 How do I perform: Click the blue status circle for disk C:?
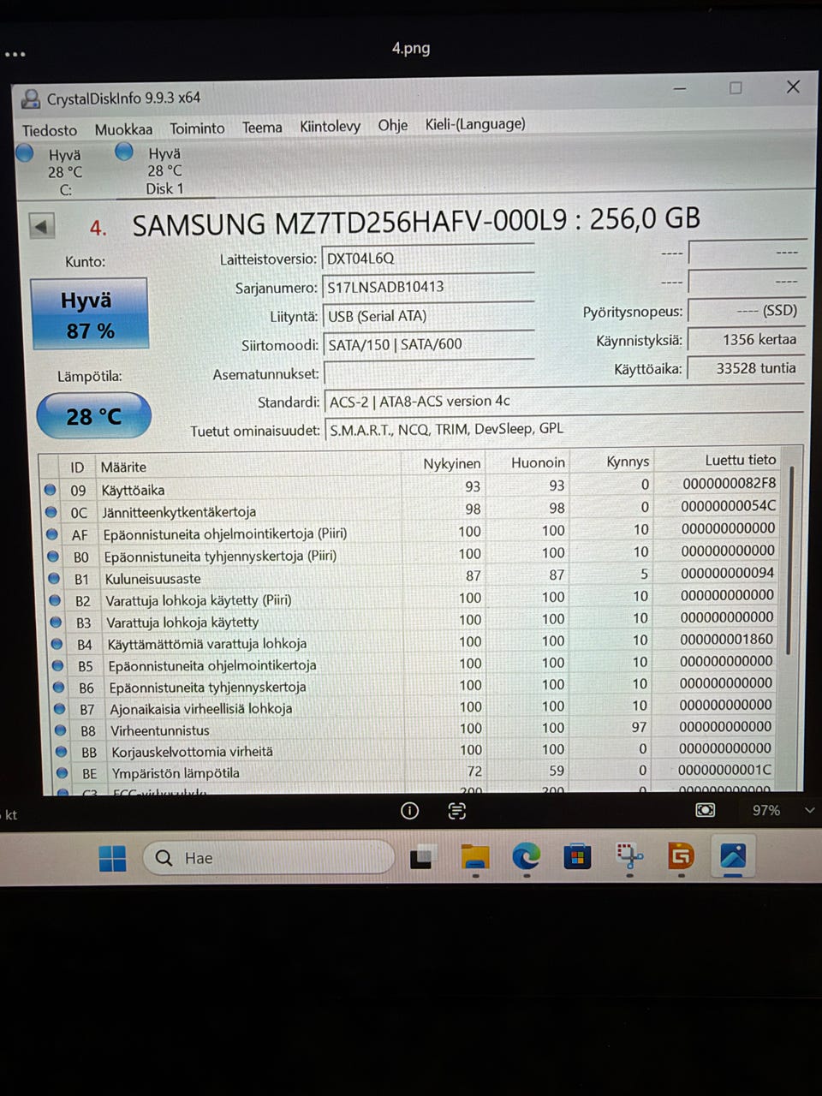pos(25,153)
